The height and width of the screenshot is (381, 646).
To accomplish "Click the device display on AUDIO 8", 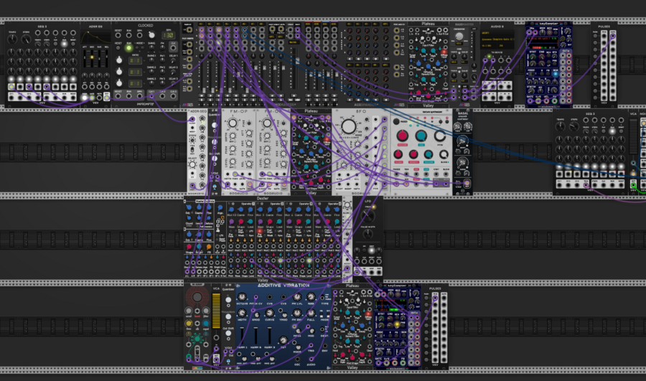I will pyautogui.click(x=497, y=39).
